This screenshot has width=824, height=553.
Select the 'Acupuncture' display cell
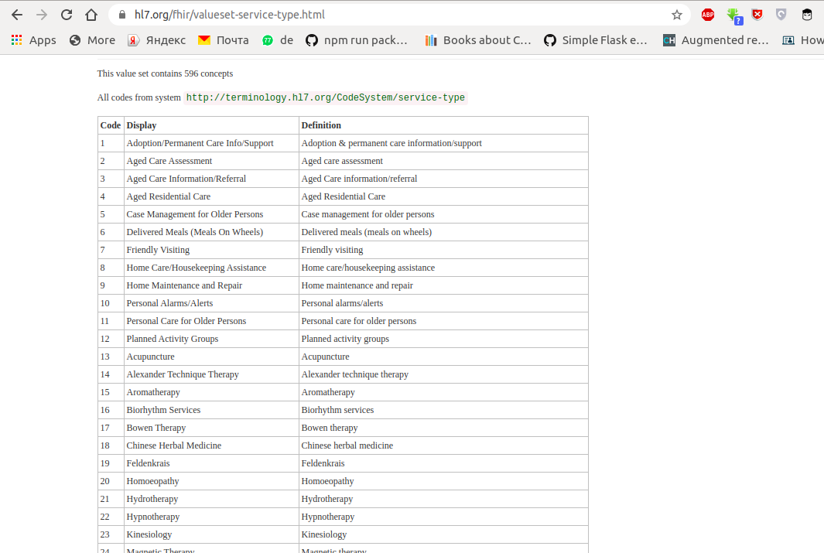point(211,357)
